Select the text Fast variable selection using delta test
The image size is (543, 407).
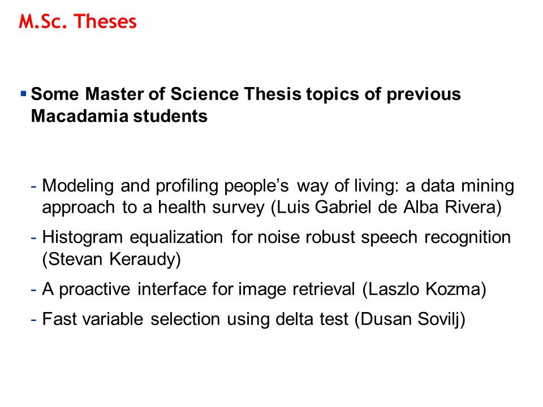(x=195, y=319)
